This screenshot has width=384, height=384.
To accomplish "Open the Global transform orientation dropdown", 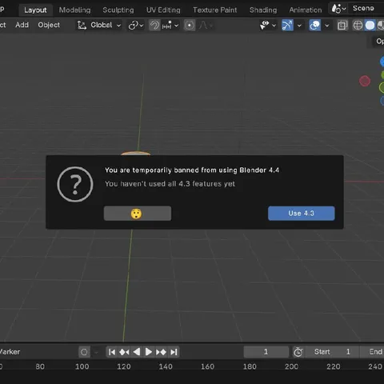I will pyautogui.click(x=99, y=26).
